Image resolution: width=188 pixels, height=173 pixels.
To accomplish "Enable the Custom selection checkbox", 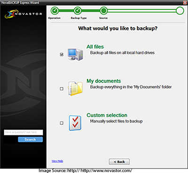I will [x=62, y=123].
